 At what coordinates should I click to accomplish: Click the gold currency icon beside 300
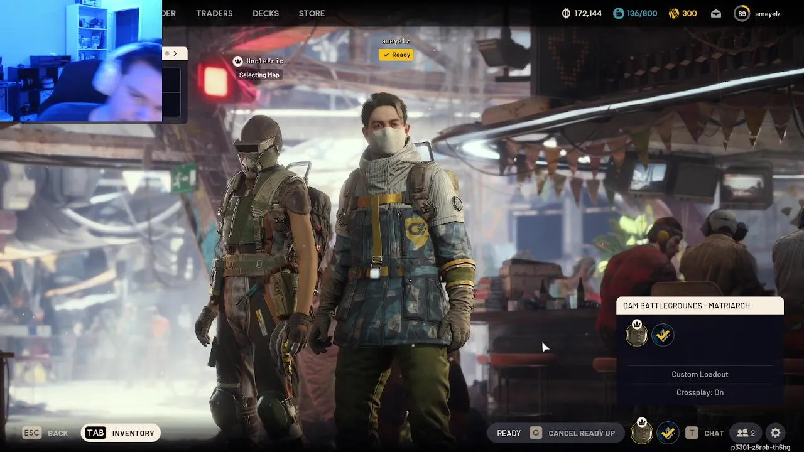point(673,13)
